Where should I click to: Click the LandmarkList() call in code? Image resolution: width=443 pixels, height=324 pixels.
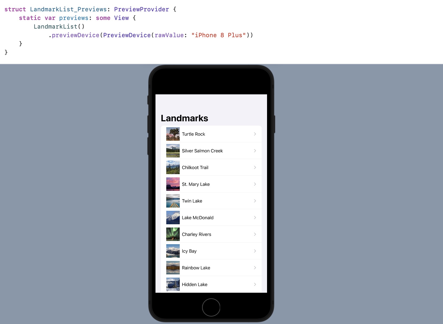[59, 26]
